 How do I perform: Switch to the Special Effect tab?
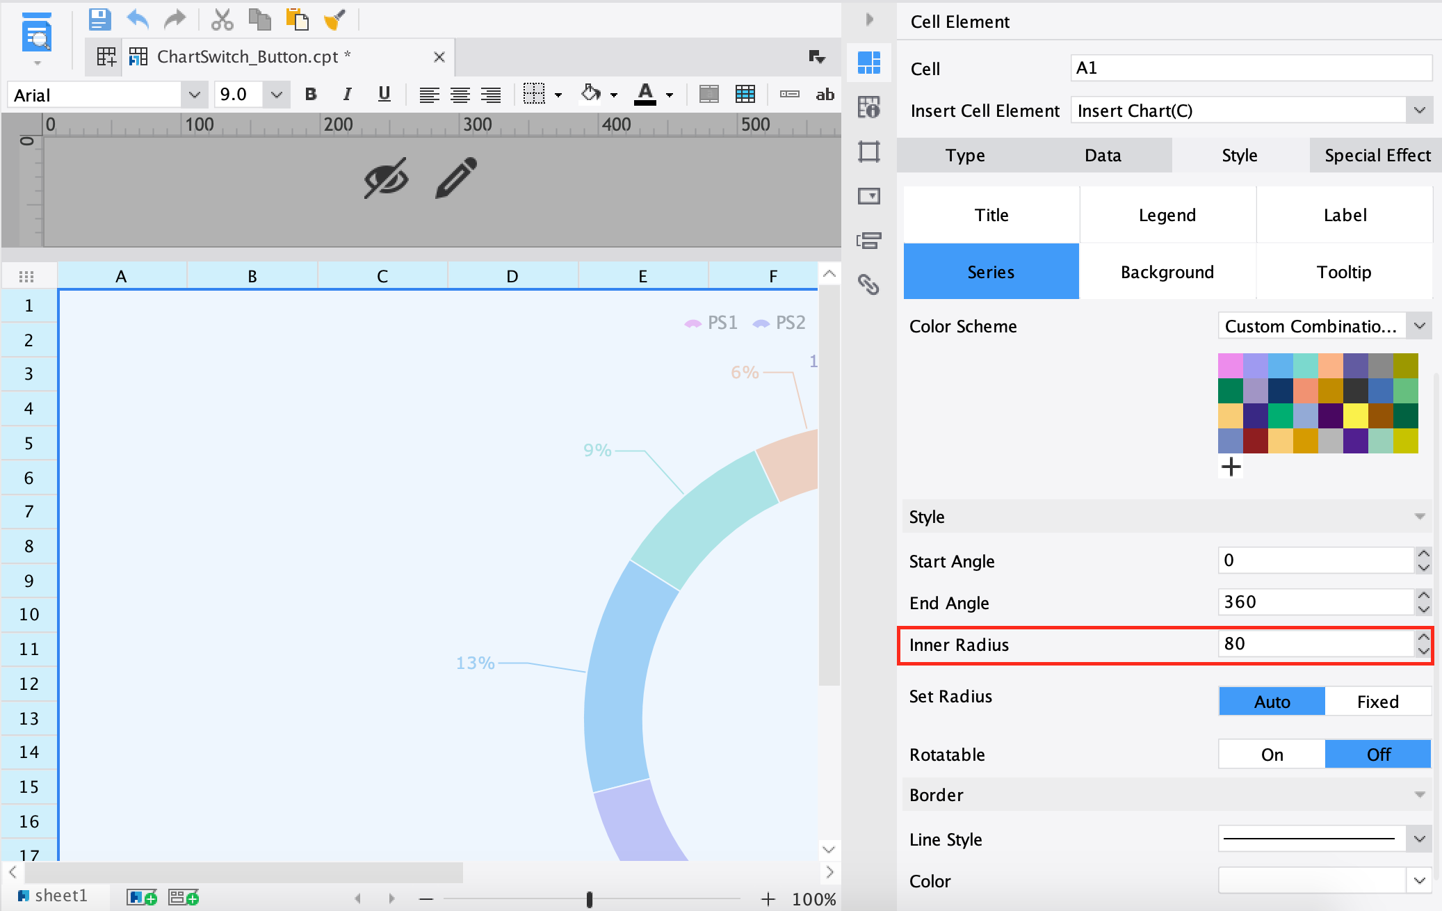1377,155
